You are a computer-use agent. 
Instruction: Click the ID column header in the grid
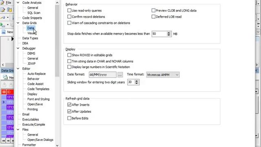(x=10, y=92)
